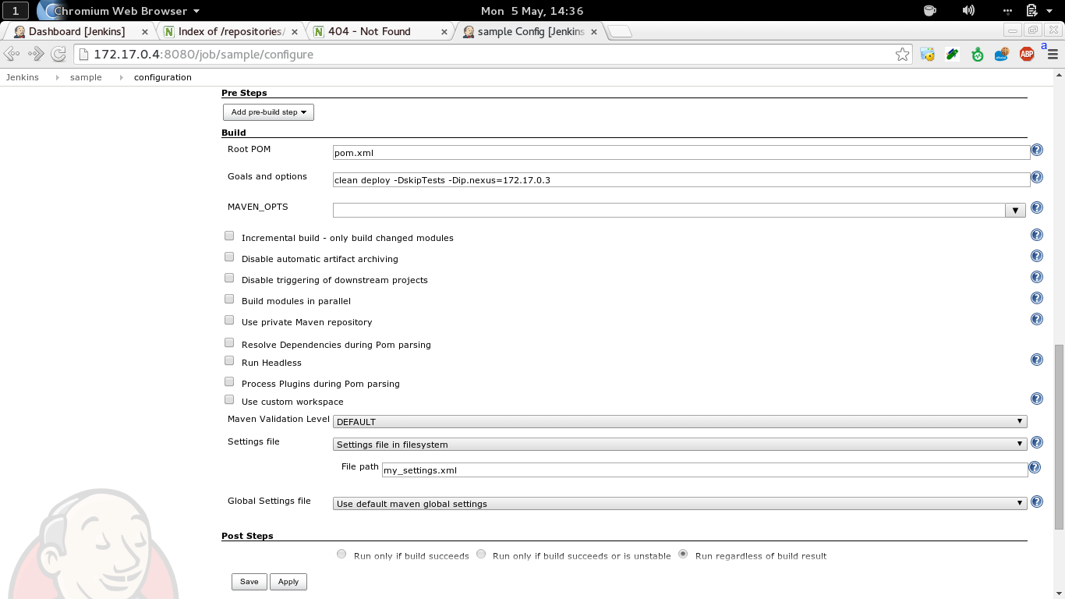Enable Incremental build checkbox
The height and width of the screenshot is (599, 1065).
tap(229, 236)
